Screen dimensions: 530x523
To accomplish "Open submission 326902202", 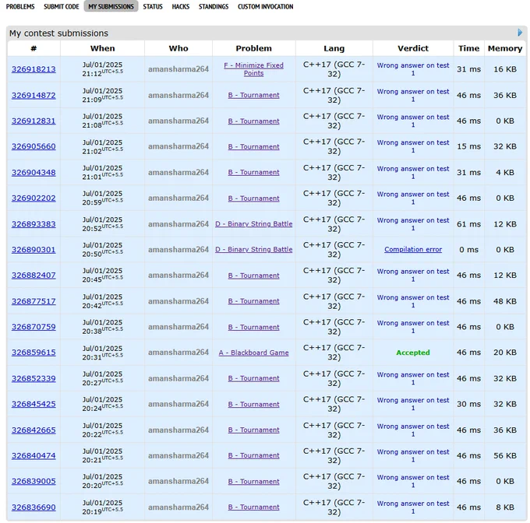I will (34, 198).
